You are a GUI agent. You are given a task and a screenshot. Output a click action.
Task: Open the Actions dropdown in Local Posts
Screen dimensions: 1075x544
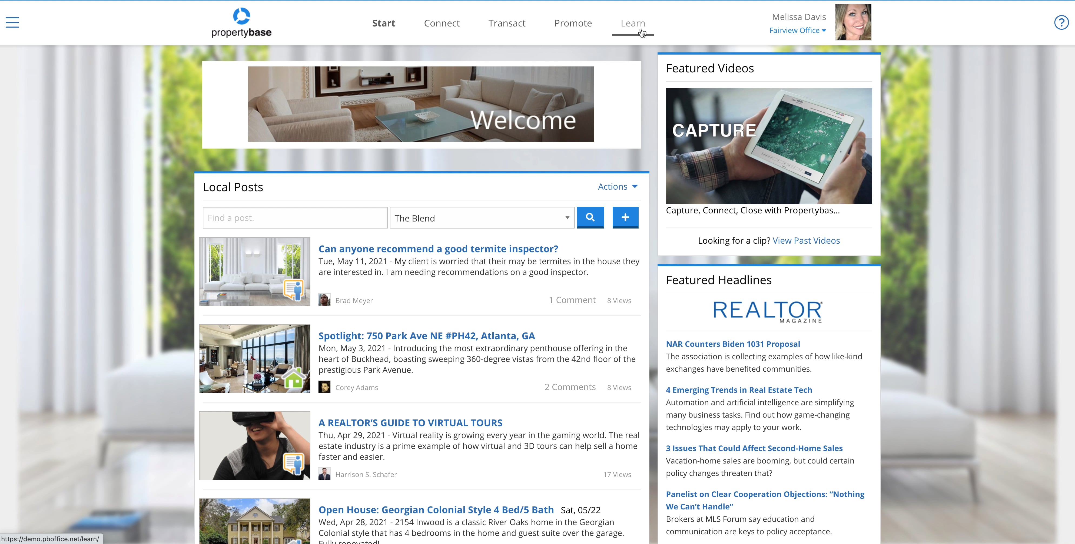(617, 186)
